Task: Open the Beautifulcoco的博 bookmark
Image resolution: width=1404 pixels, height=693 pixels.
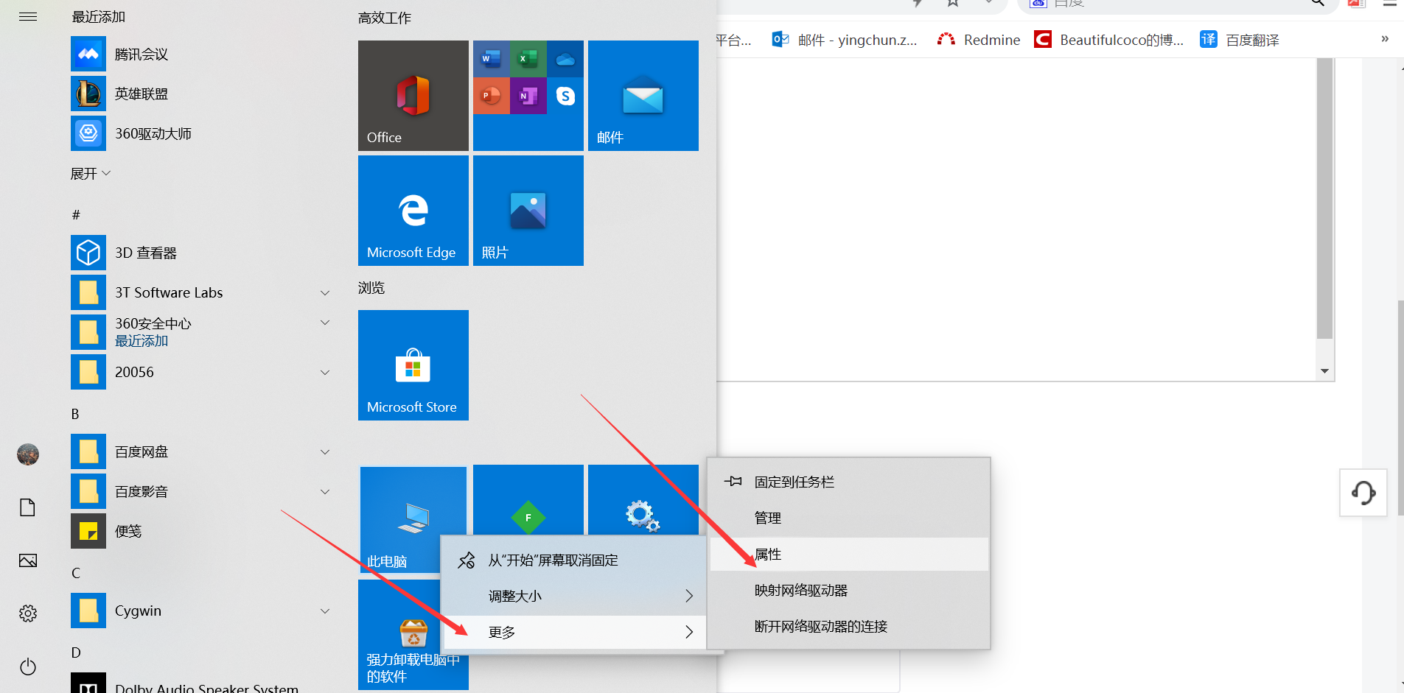Action: pyautogui.click(x=1109, y=40)
